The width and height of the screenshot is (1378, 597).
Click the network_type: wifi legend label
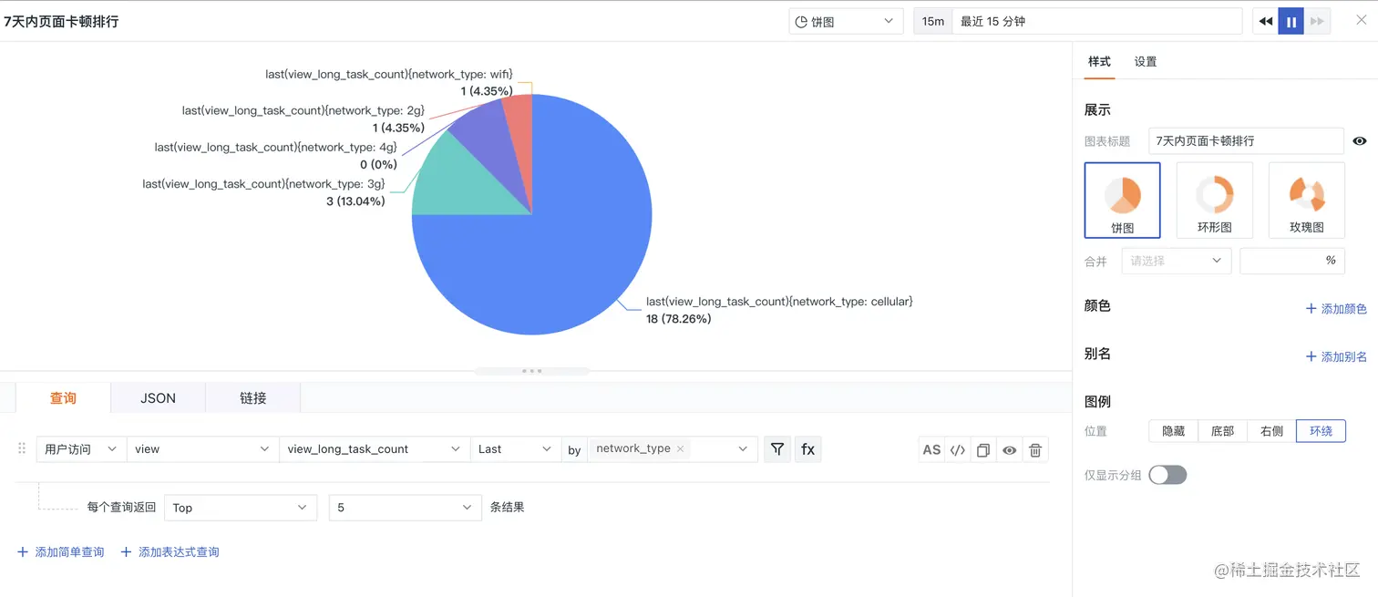pos(389,74)
